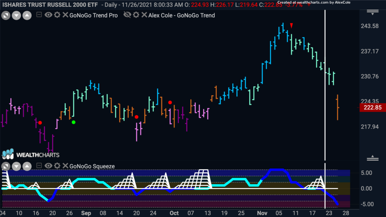Viewport: 386px width, 217px height.
Task: Click the 230.76 price axis label
Action: click(x=369, y=76)
